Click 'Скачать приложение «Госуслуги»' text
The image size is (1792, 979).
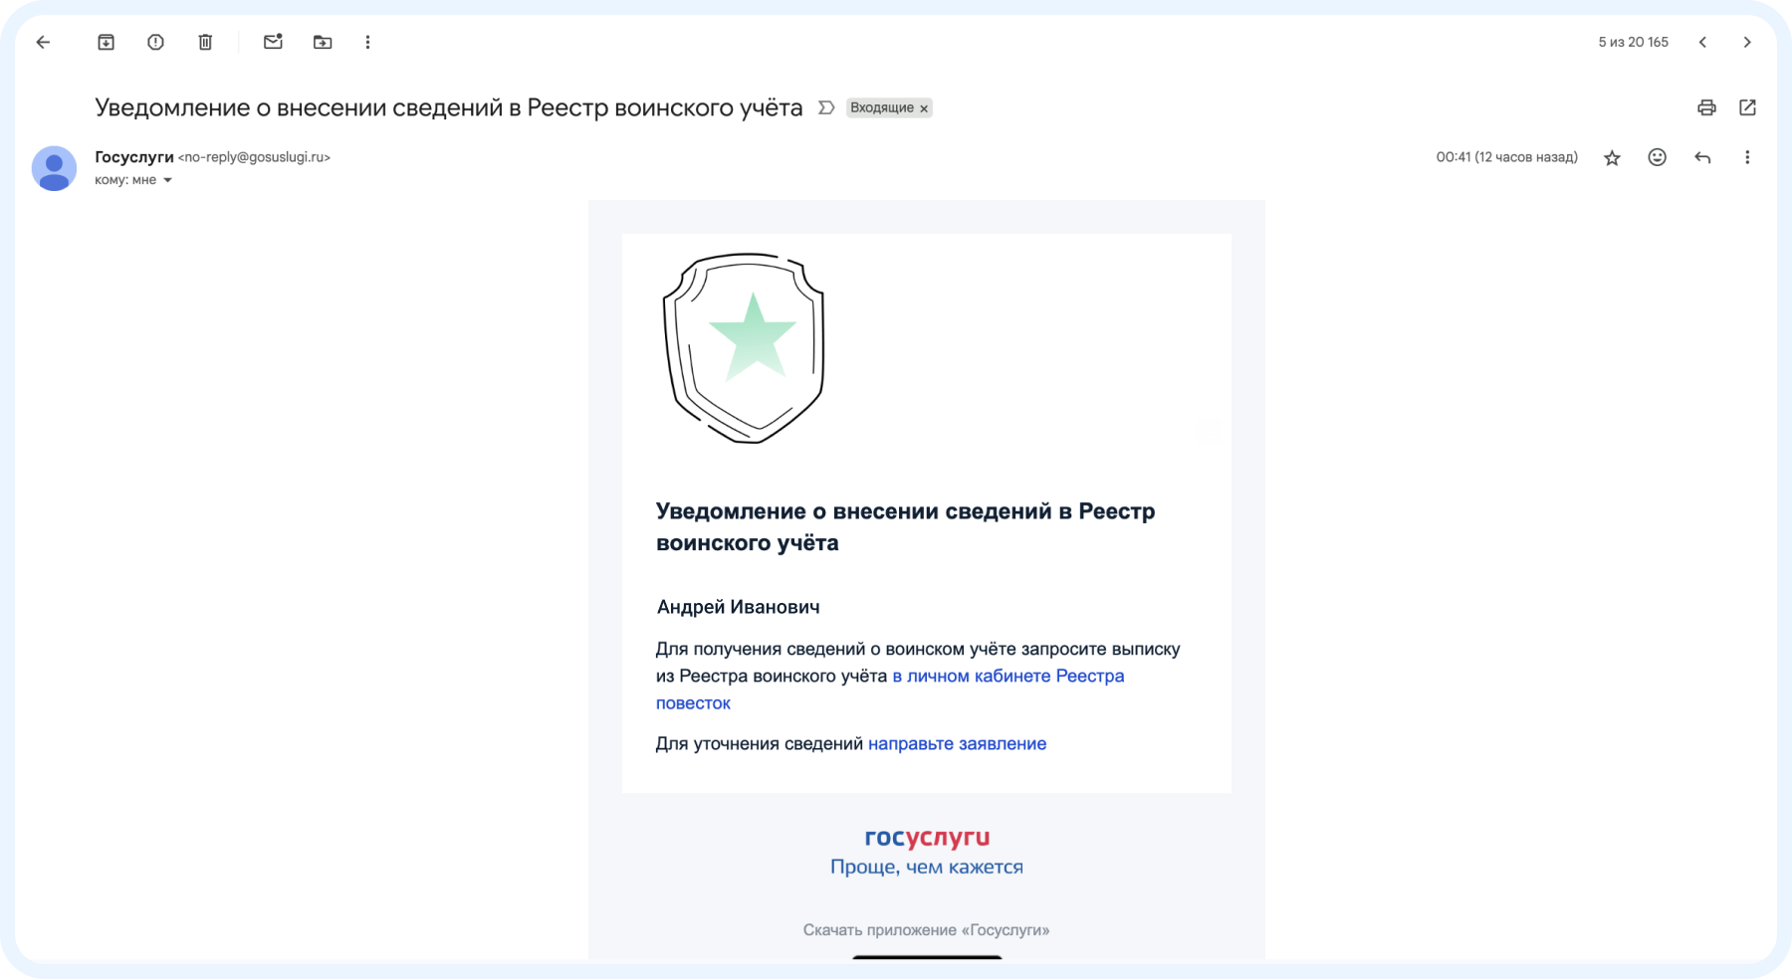(x=926, y=930)
